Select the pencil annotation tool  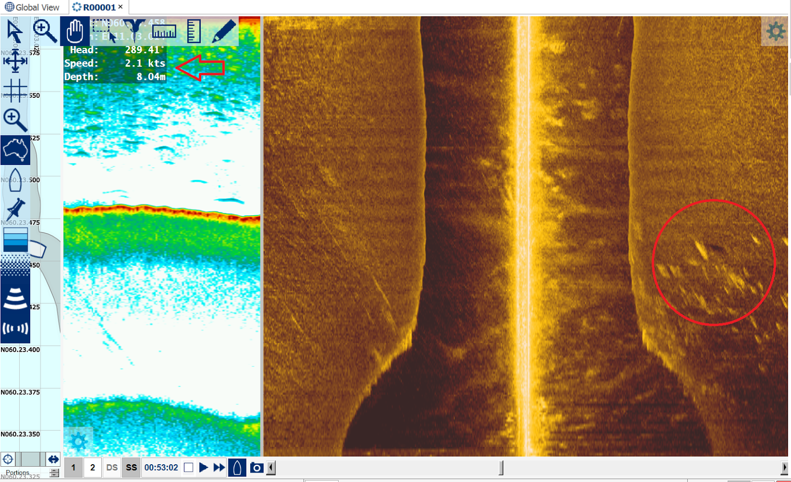coord(223,31)
